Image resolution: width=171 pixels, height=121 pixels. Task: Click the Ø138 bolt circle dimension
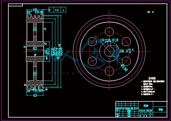click(x=124, y=68)
